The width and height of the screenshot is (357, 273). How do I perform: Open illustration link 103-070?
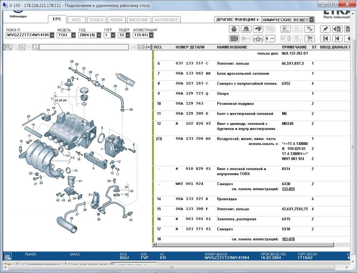tap(288, 239)
